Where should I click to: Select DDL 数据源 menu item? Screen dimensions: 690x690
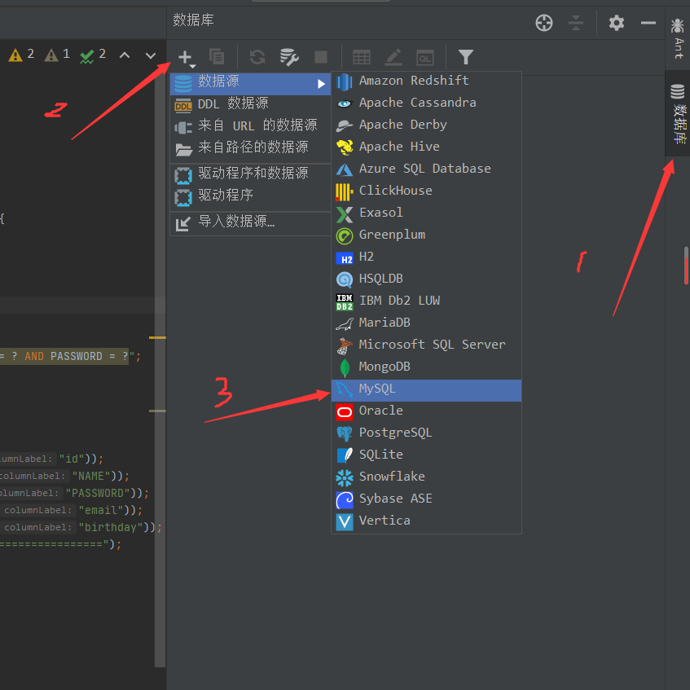pyautogui.click(x=250, y=104)
